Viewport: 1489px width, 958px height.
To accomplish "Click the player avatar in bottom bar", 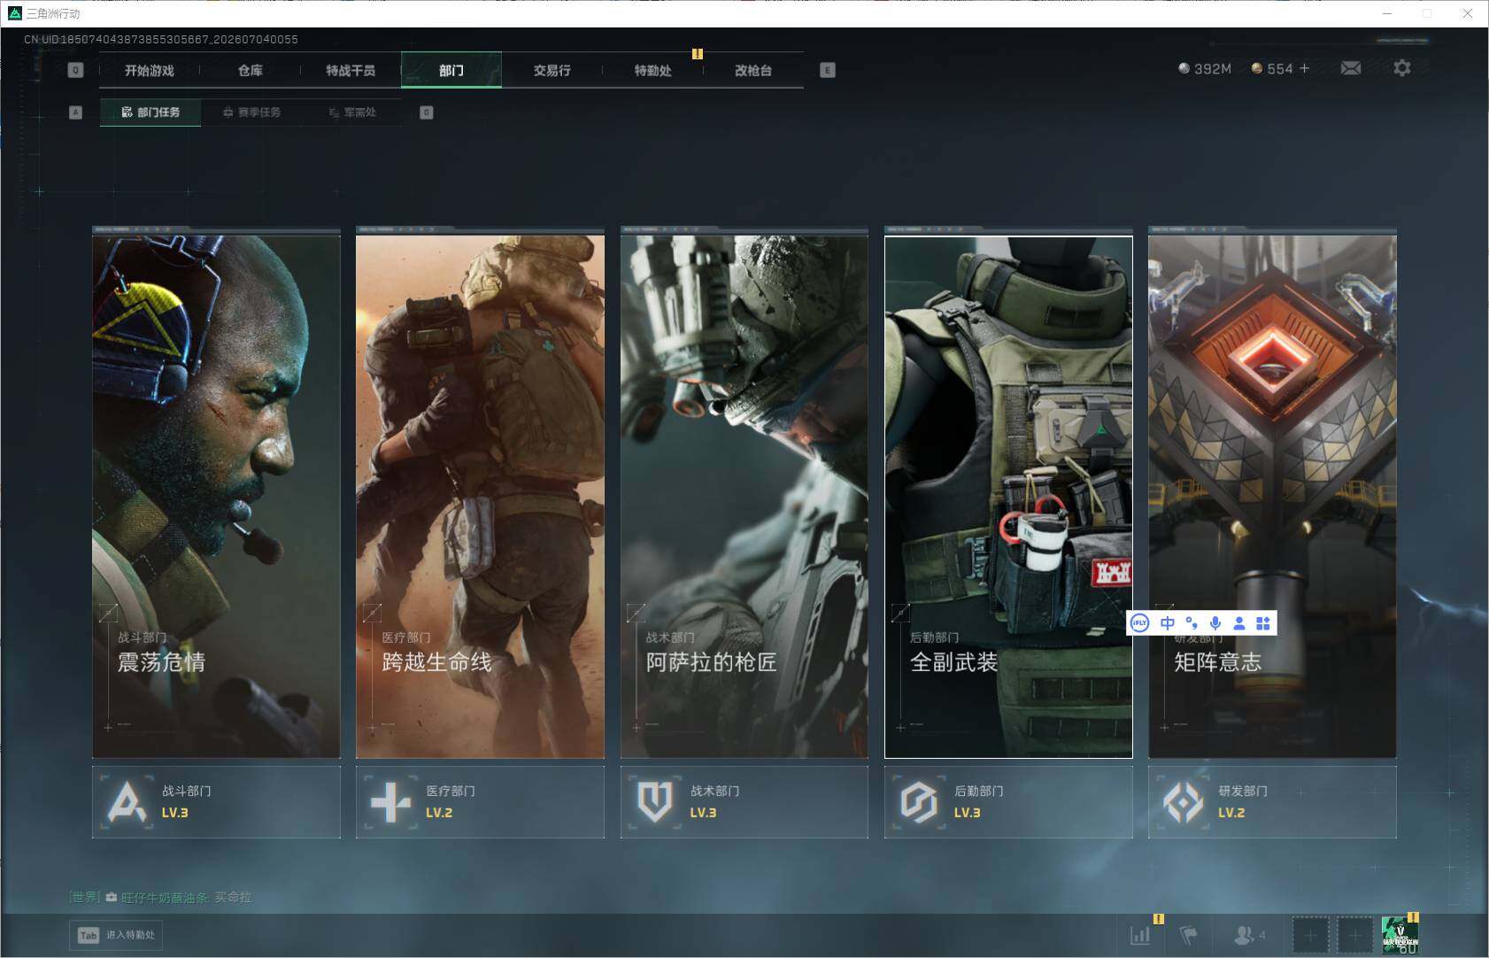I will click(1400, 935).
